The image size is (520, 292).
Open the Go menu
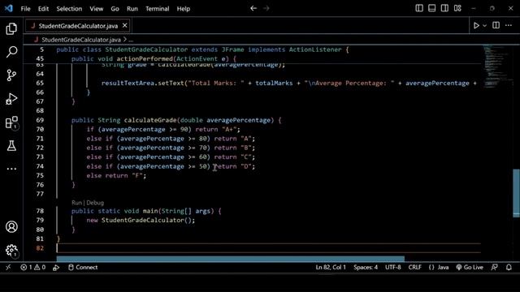[x=115, y=9]
